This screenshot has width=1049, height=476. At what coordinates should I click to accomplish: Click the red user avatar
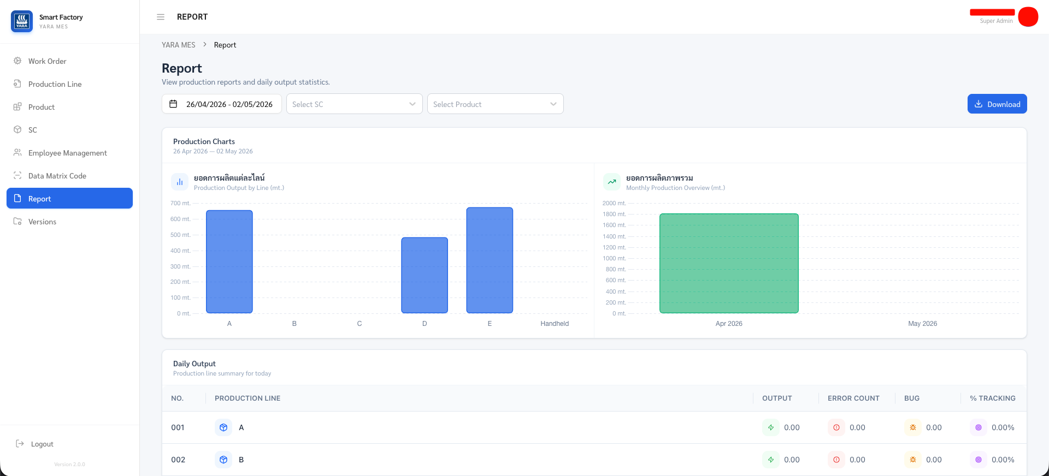pos(1028,17)
